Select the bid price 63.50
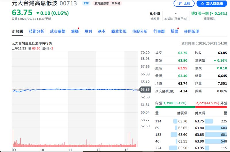Screen dimensions: 230x152 coord(183,148)
